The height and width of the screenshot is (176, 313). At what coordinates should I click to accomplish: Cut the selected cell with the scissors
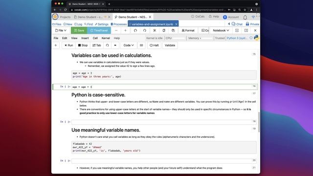click(x=155, y=30)
